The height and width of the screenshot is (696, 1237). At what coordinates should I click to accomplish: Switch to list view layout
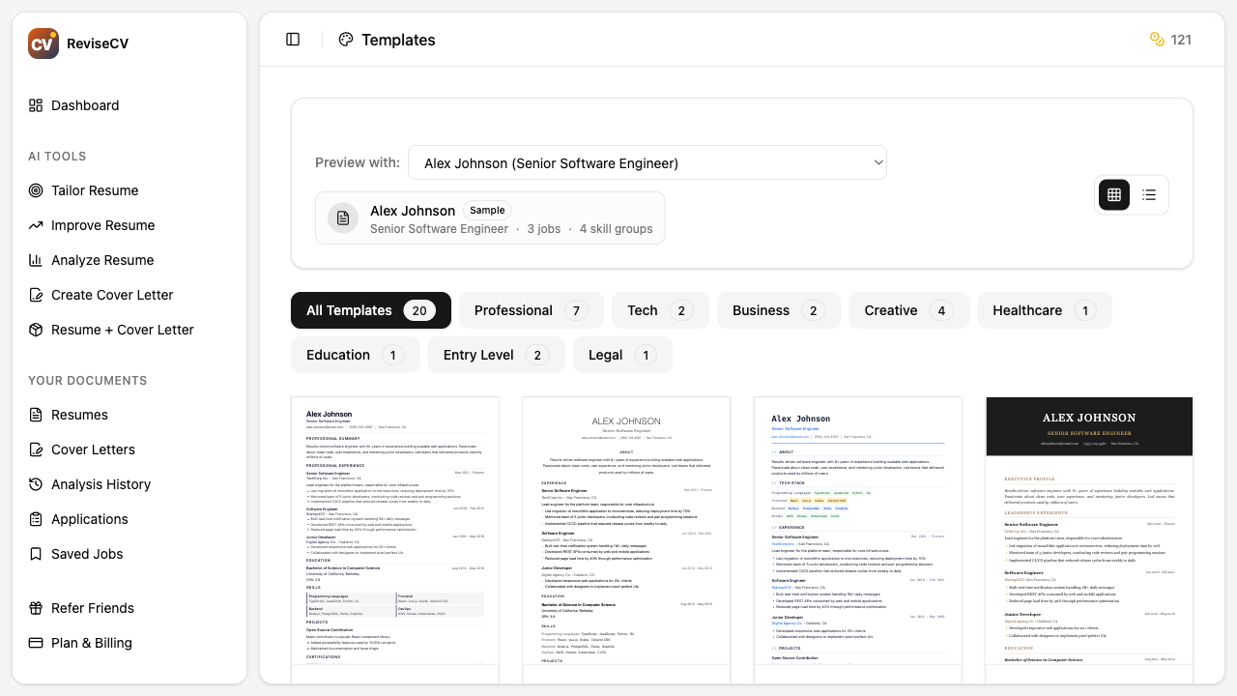point(1149,194)
